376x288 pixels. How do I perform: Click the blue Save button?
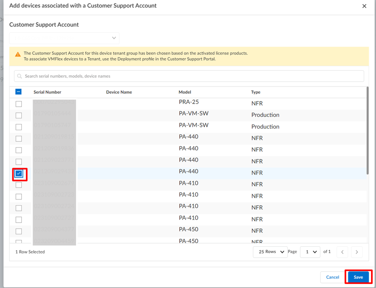(358, 277)
